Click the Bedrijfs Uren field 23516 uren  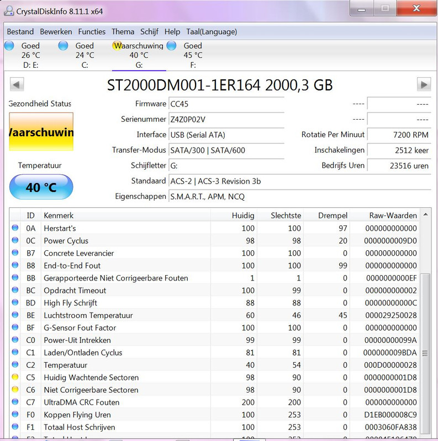point(399,166)
